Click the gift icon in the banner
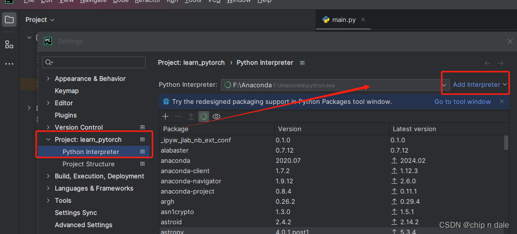 point(166,101)
